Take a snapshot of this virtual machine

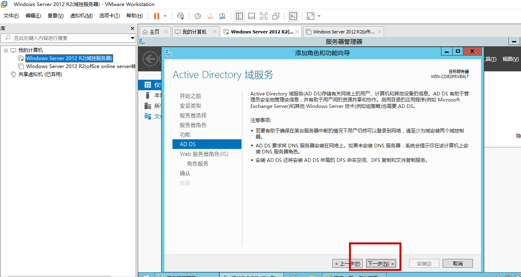point(197,16)
